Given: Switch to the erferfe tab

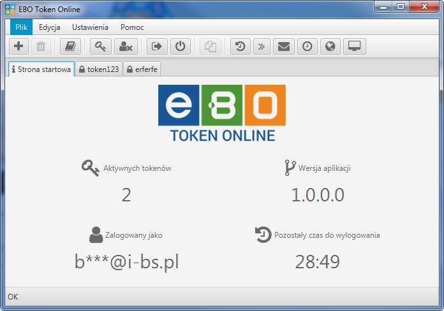Looking at the screenshot, I should click(142, 69).
